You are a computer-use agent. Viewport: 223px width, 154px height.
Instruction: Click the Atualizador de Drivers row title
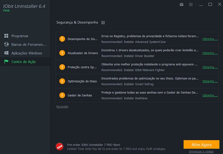pos(83,53)
